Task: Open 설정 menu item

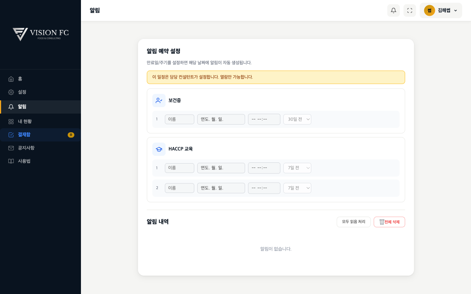Action: (40, 92)
